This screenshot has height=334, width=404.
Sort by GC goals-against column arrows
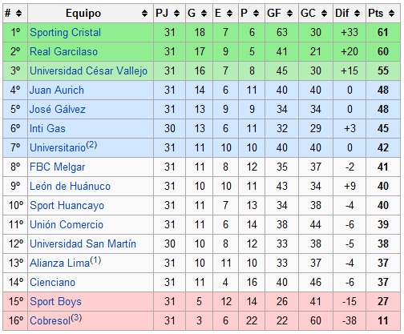[x=324, y=13]
